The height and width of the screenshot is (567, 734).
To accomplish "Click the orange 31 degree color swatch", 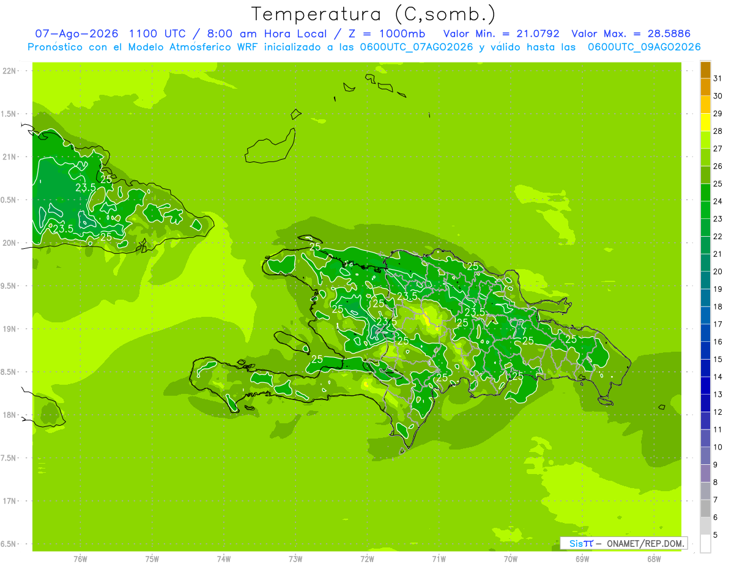I will coord(705,70).
